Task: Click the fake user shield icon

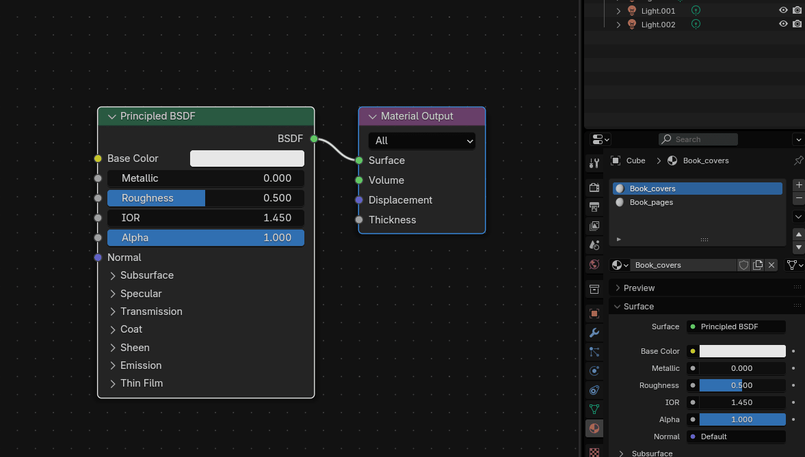Action: [743, 265]
